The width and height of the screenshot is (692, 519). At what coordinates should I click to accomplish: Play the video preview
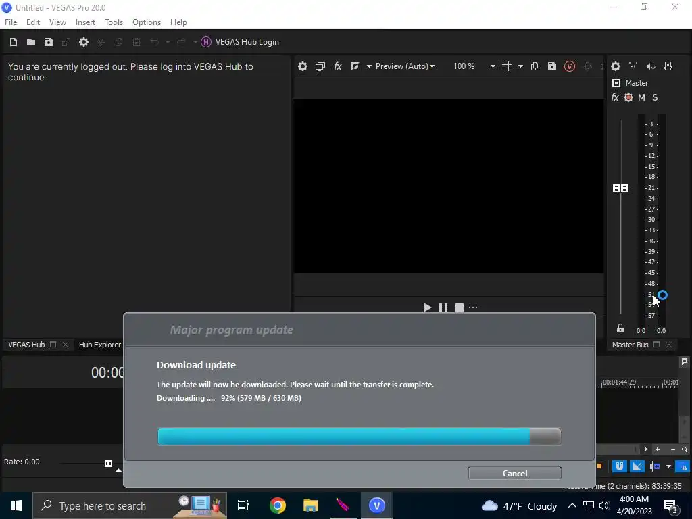pyautogui.click(x=427, y=307)
